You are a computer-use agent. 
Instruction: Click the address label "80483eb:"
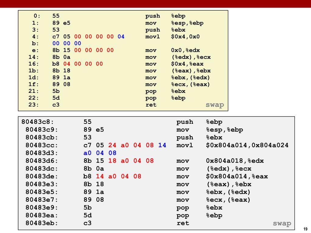coord(42,223)
